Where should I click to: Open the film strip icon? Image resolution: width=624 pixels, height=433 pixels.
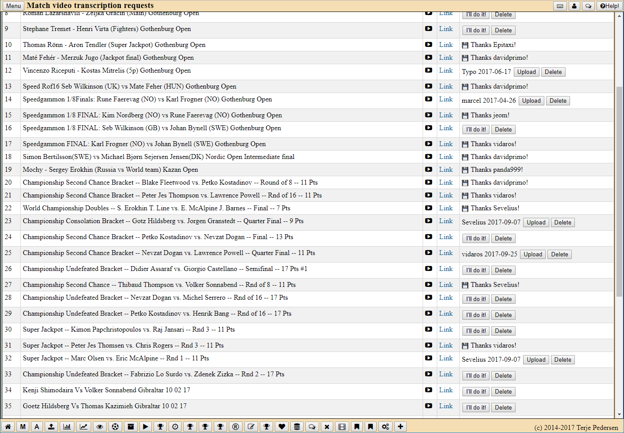pyautogui.click(x=342, y=427)
